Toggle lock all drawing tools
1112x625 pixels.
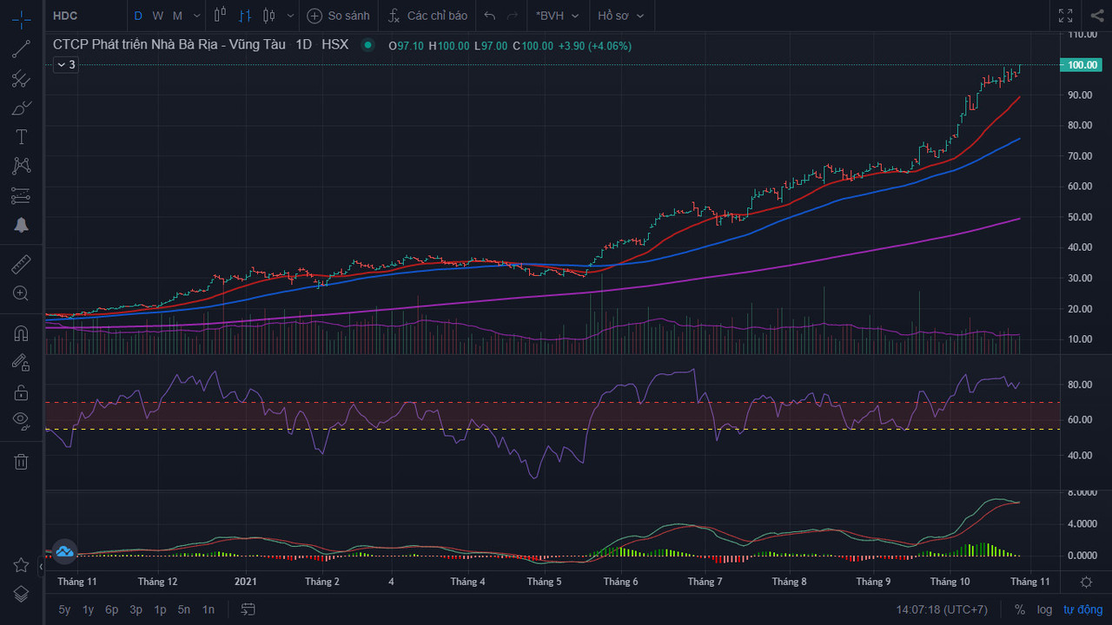pyautogui.click(x=21, y=392)
